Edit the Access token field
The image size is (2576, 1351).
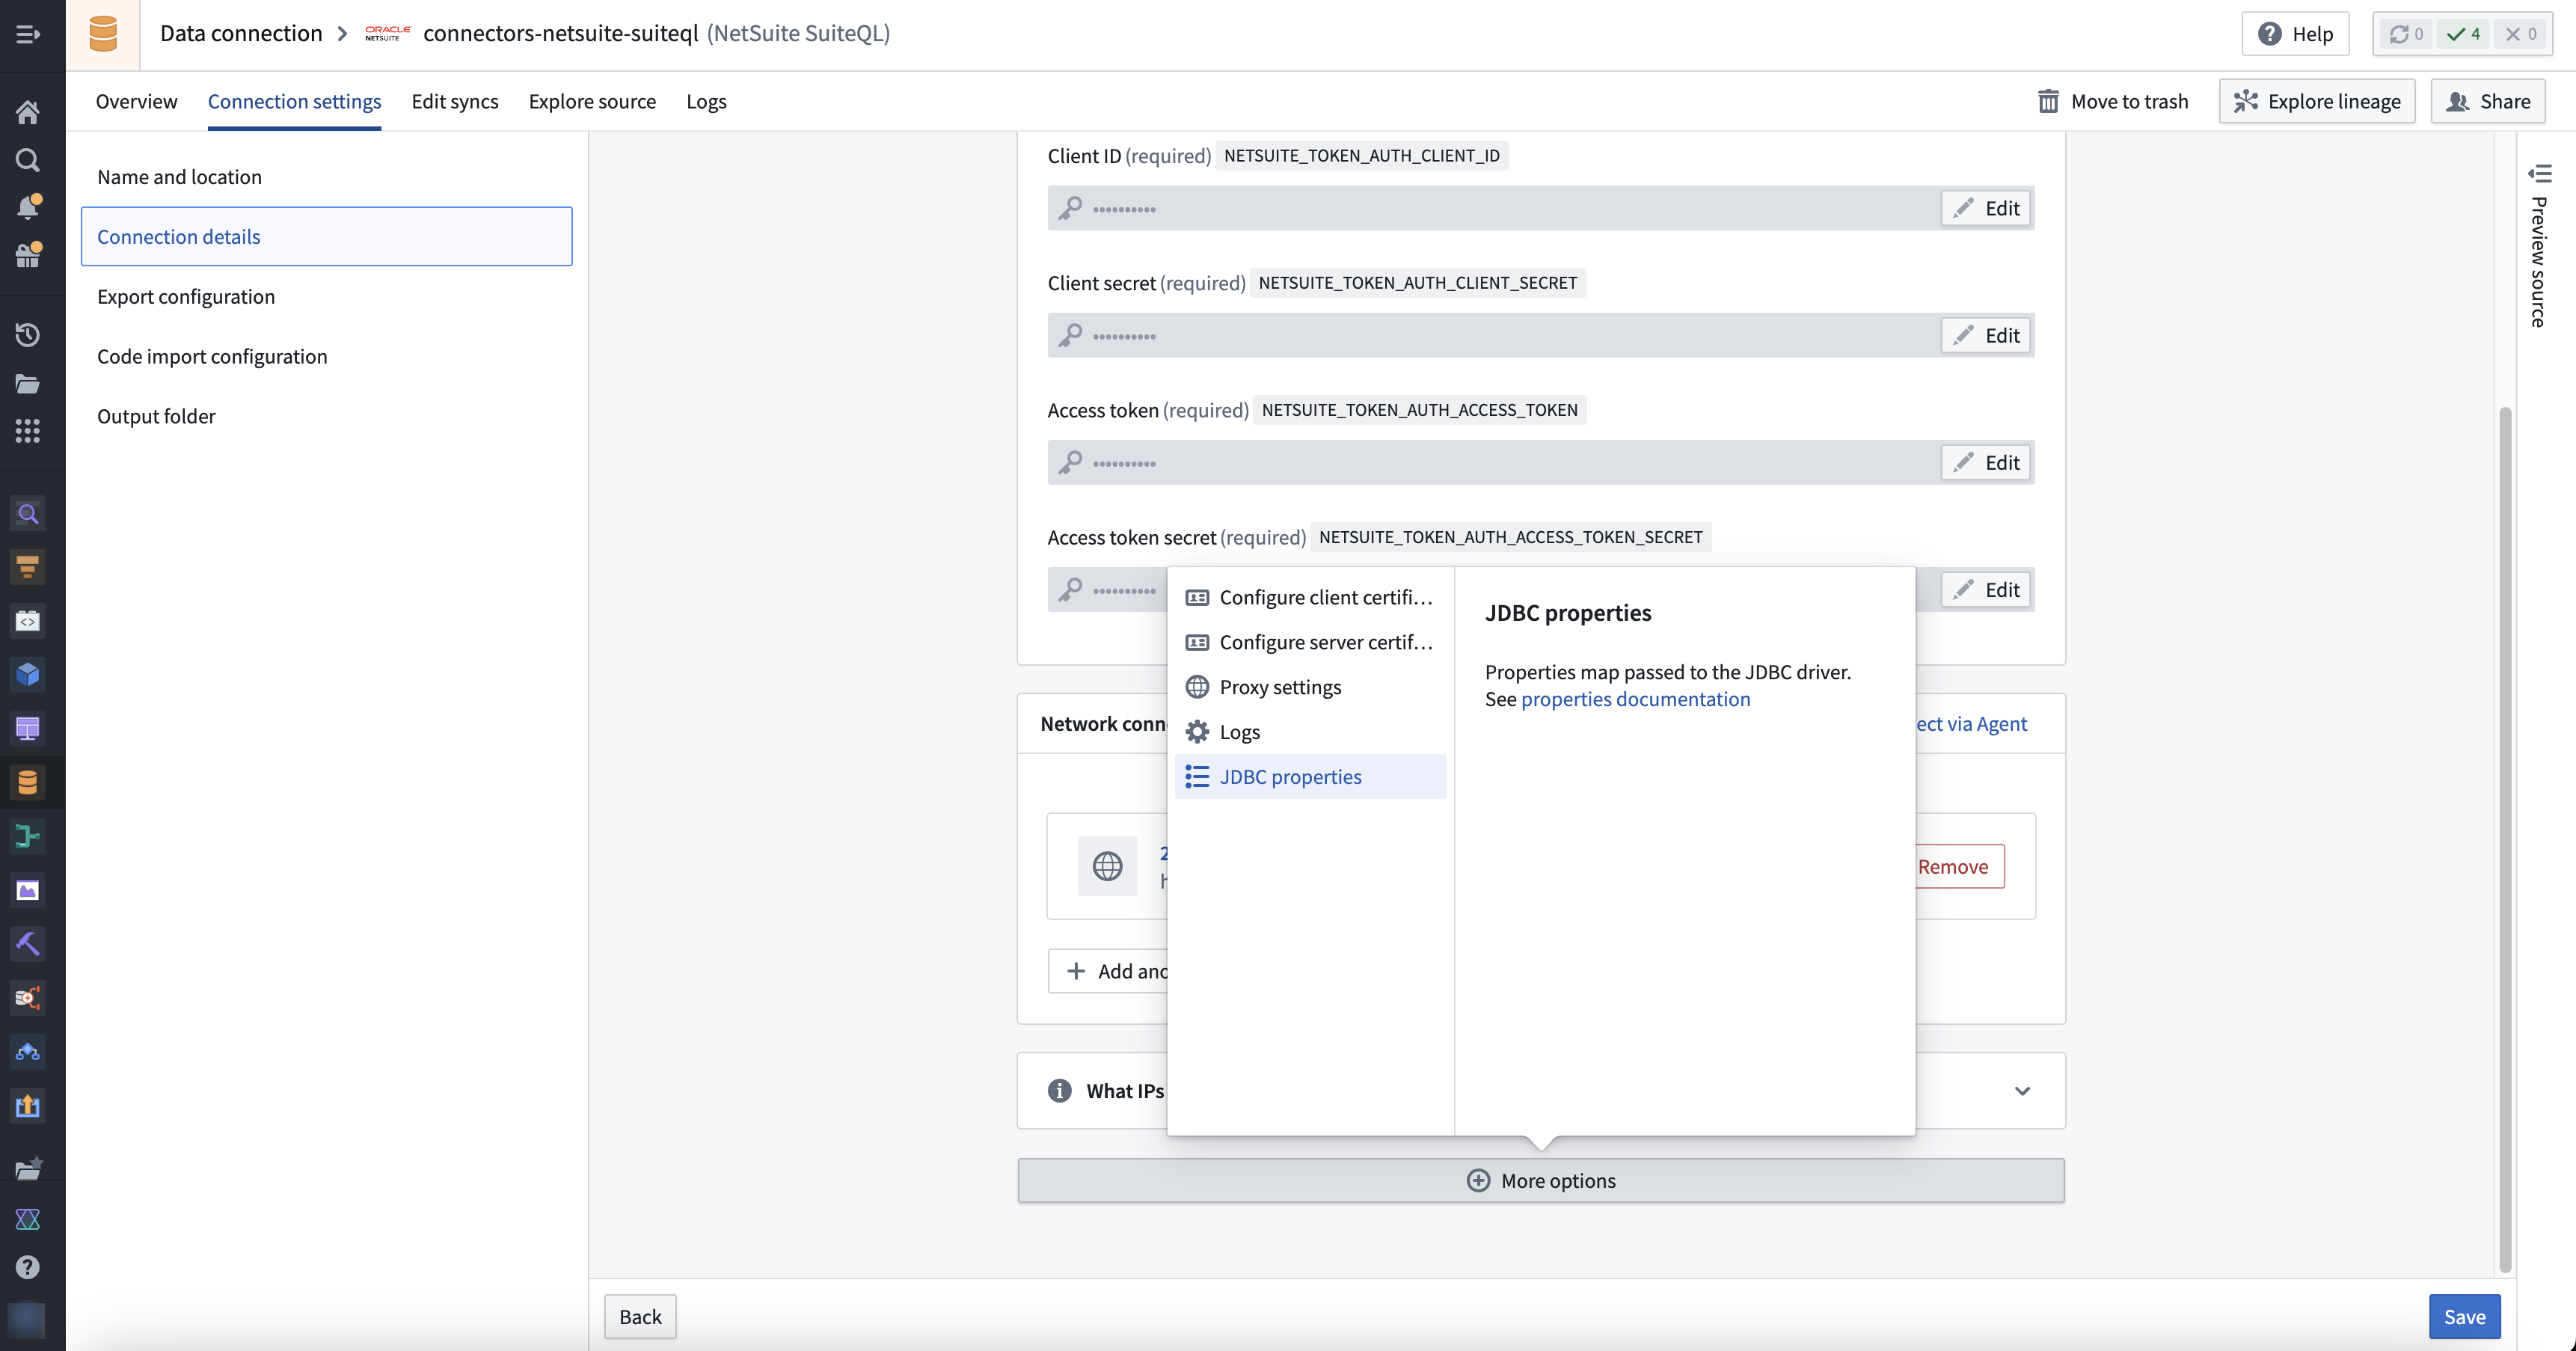click(x=1985, y=462)
